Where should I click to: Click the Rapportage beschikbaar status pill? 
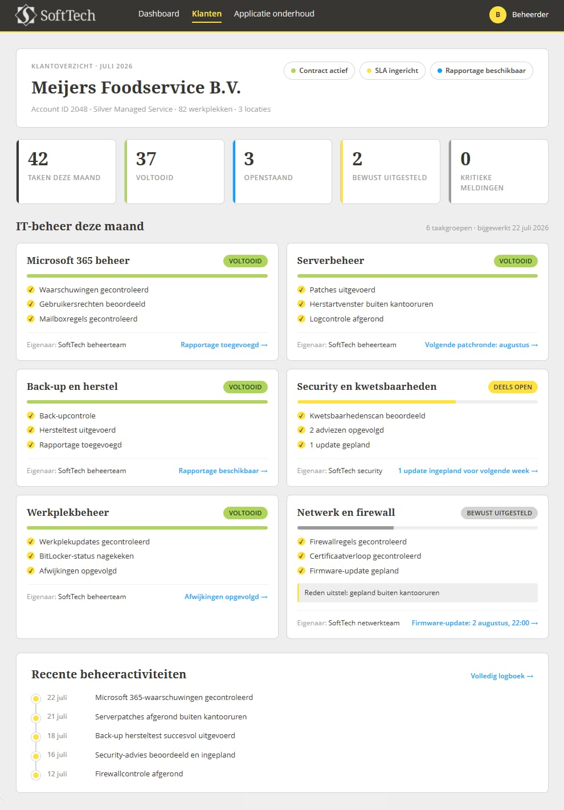tap(481, 71)
